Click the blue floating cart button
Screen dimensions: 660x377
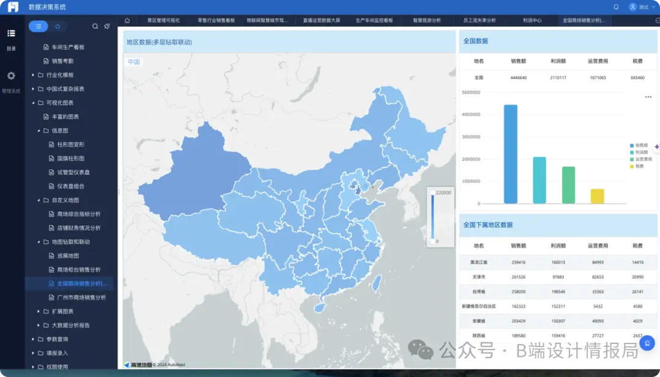(647, 343)
